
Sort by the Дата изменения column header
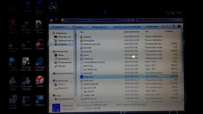[x=132, y=32]
